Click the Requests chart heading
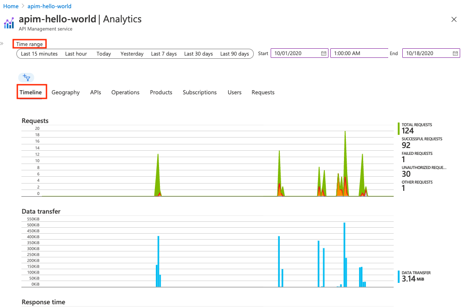 (35, 121)
